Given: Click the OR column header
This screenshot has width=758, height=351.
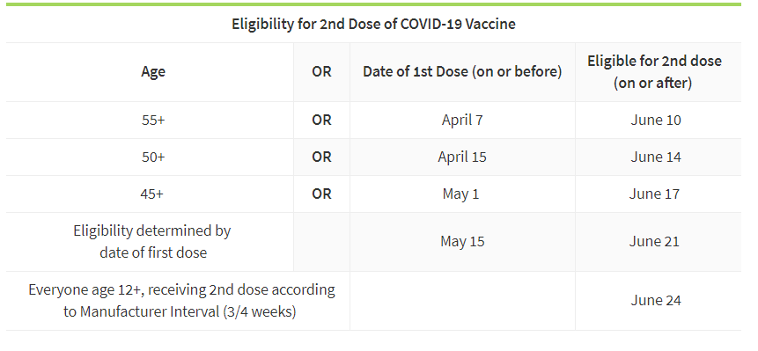Looking at the screenshot, I should (321, 71).
